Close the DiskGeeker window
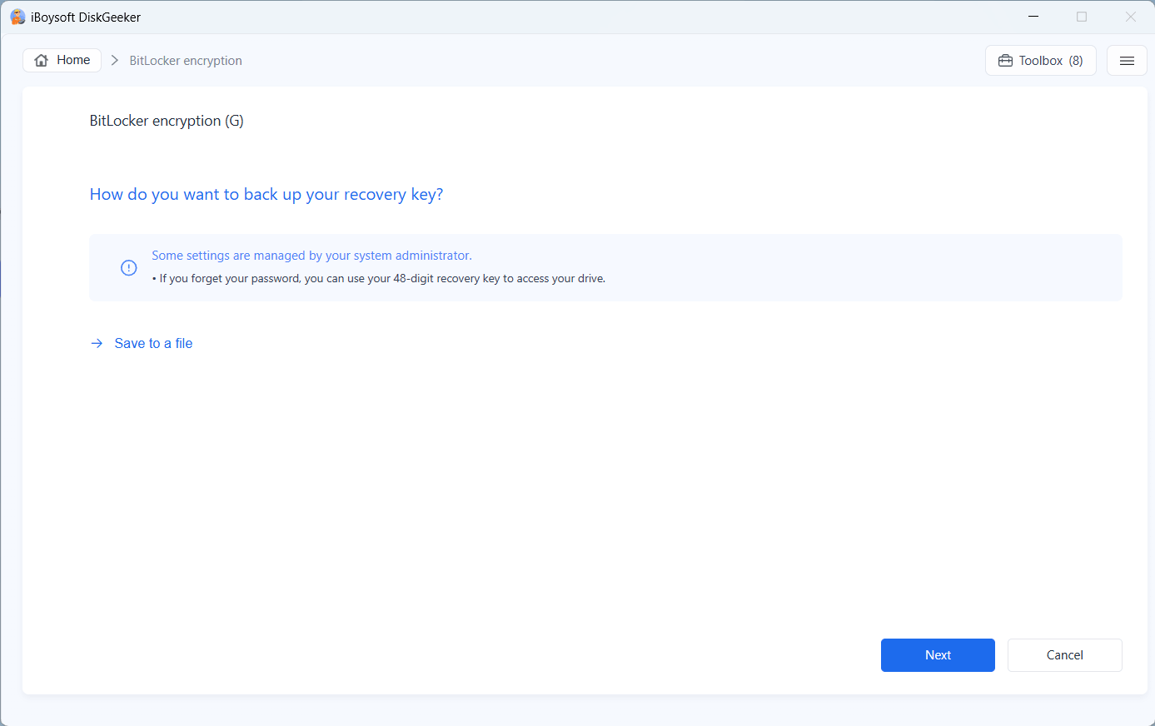 1131,17
